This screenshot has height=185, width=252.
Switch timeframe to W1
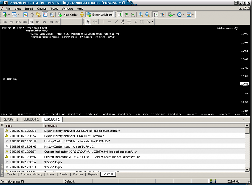tap(51, 22)
